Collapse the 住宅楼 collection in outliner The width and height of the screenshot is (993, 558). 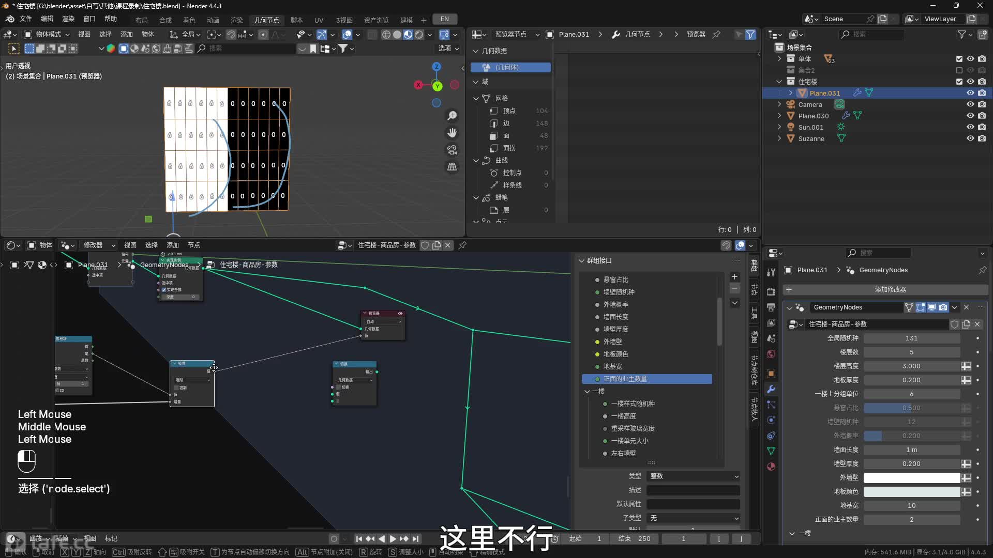point(779,82)
